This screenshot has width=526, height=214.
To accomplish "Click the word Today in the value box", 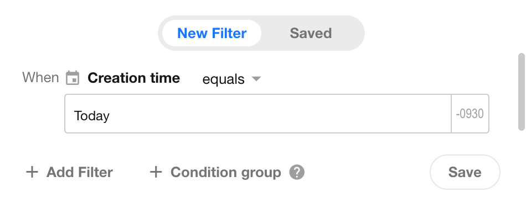I will (91, 116).
